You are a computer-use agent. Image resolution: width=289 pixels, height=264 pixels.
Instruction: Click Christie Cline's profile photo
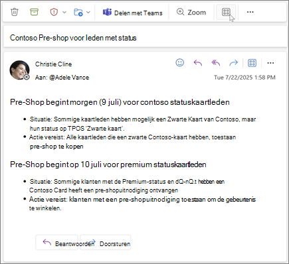pos(19,70)
